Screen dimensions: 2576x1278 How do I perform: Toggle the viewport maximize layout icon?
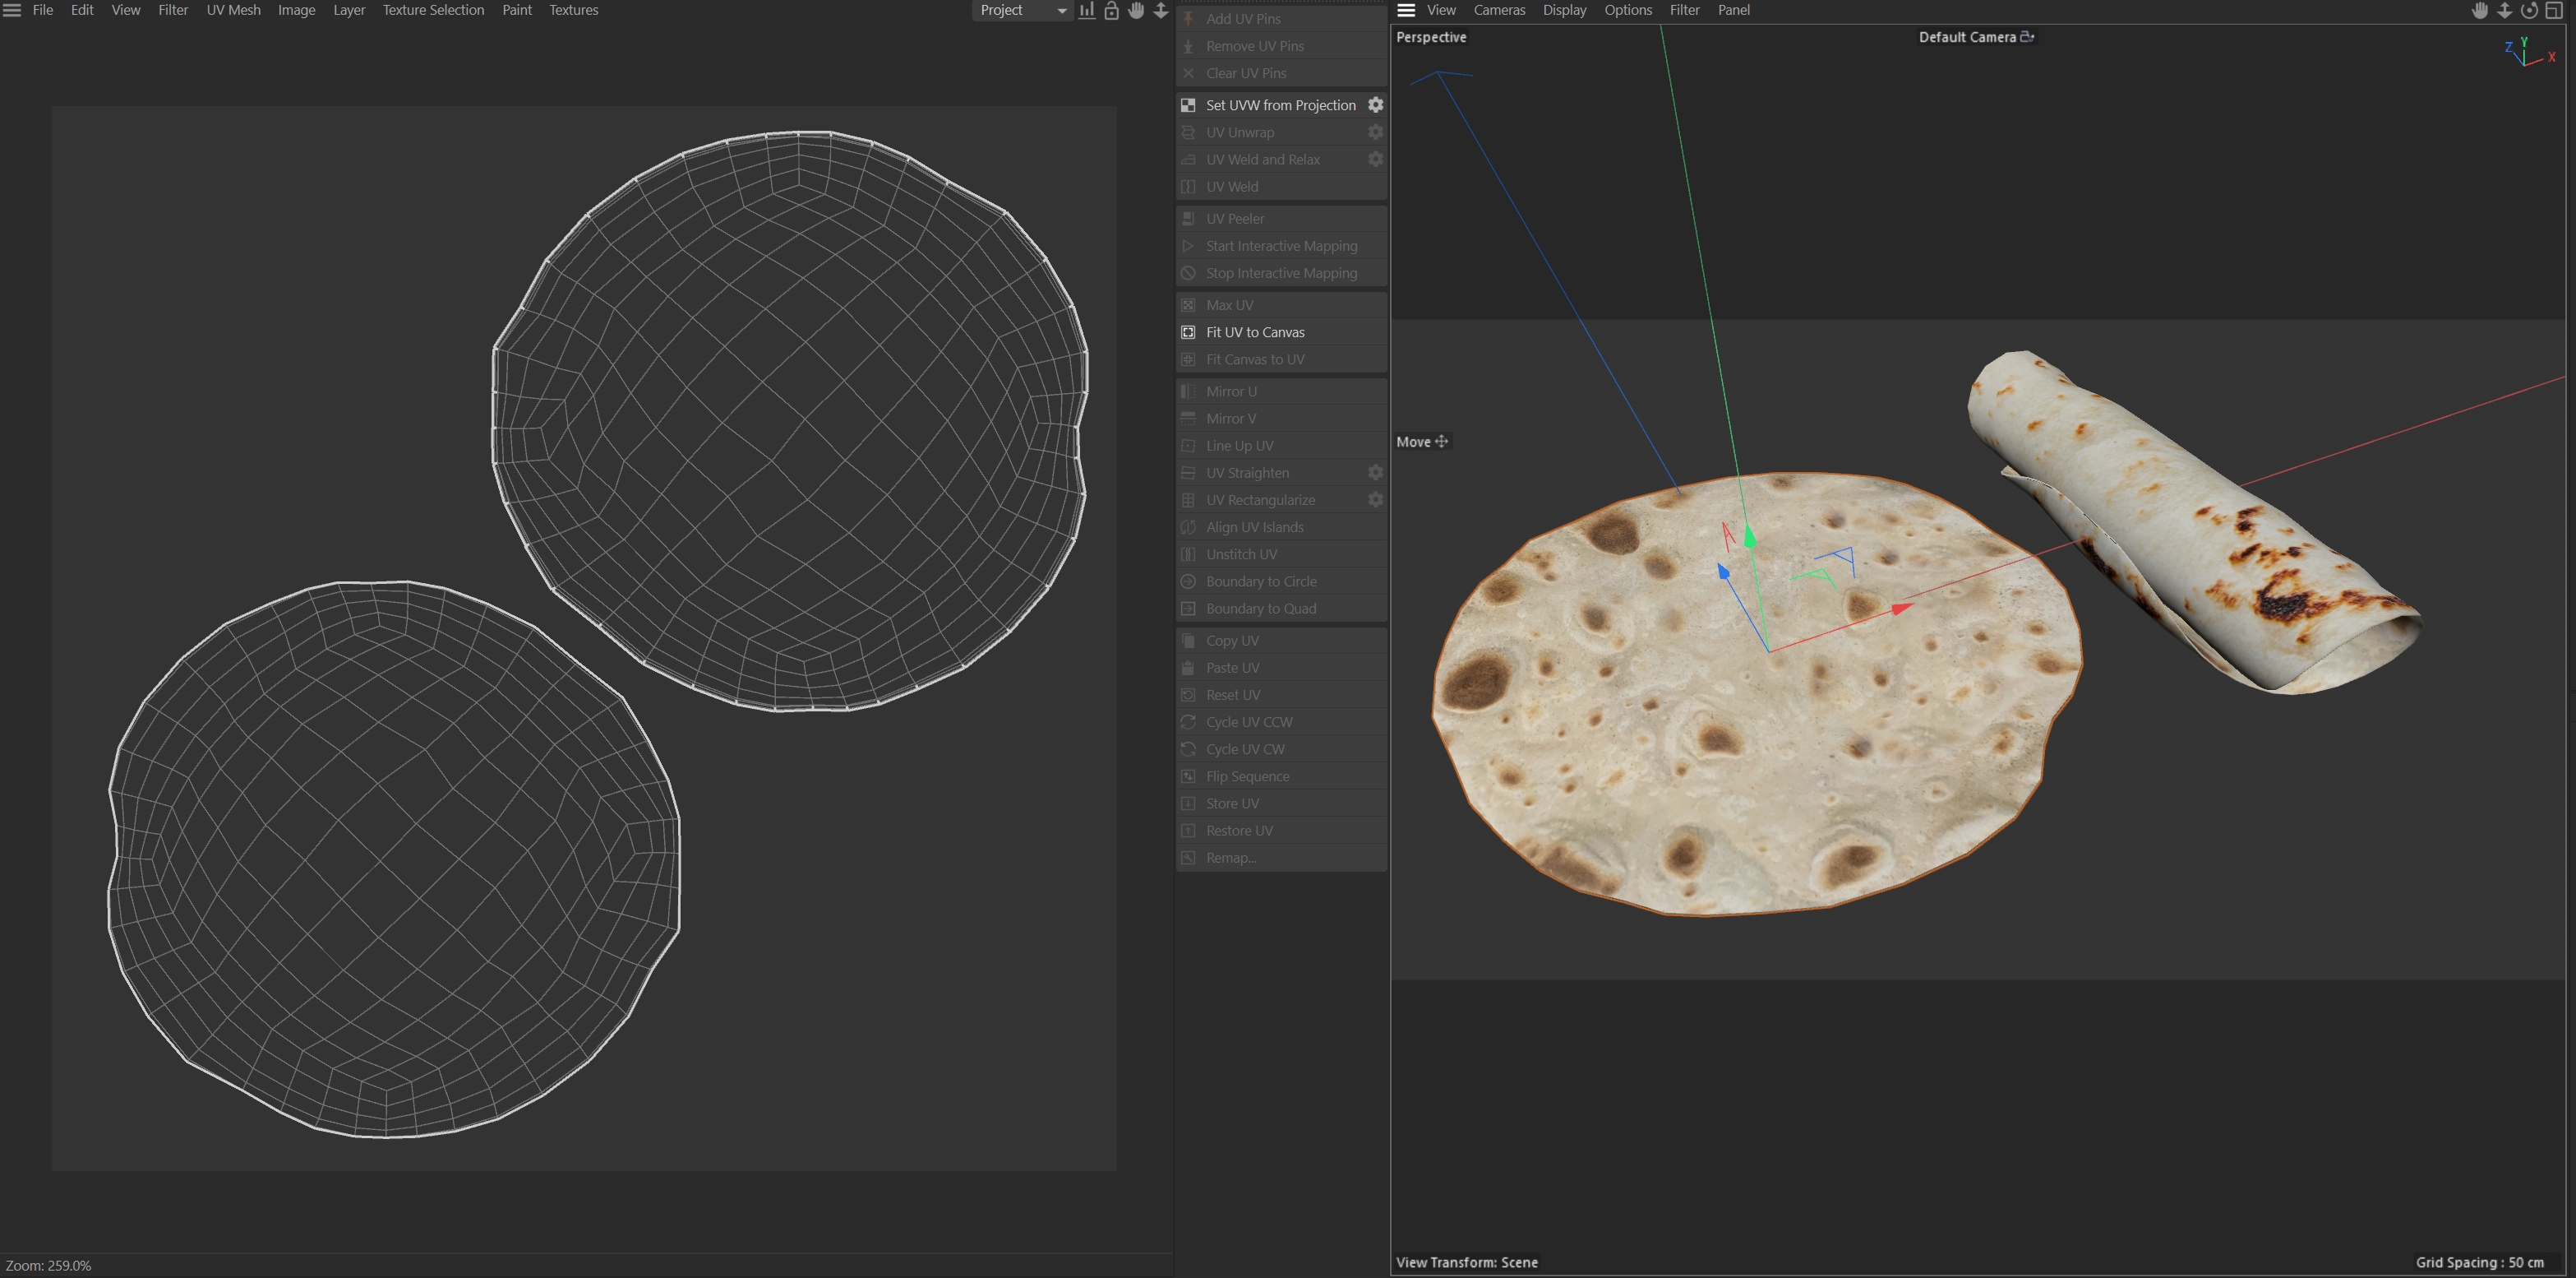[2554, 10]
